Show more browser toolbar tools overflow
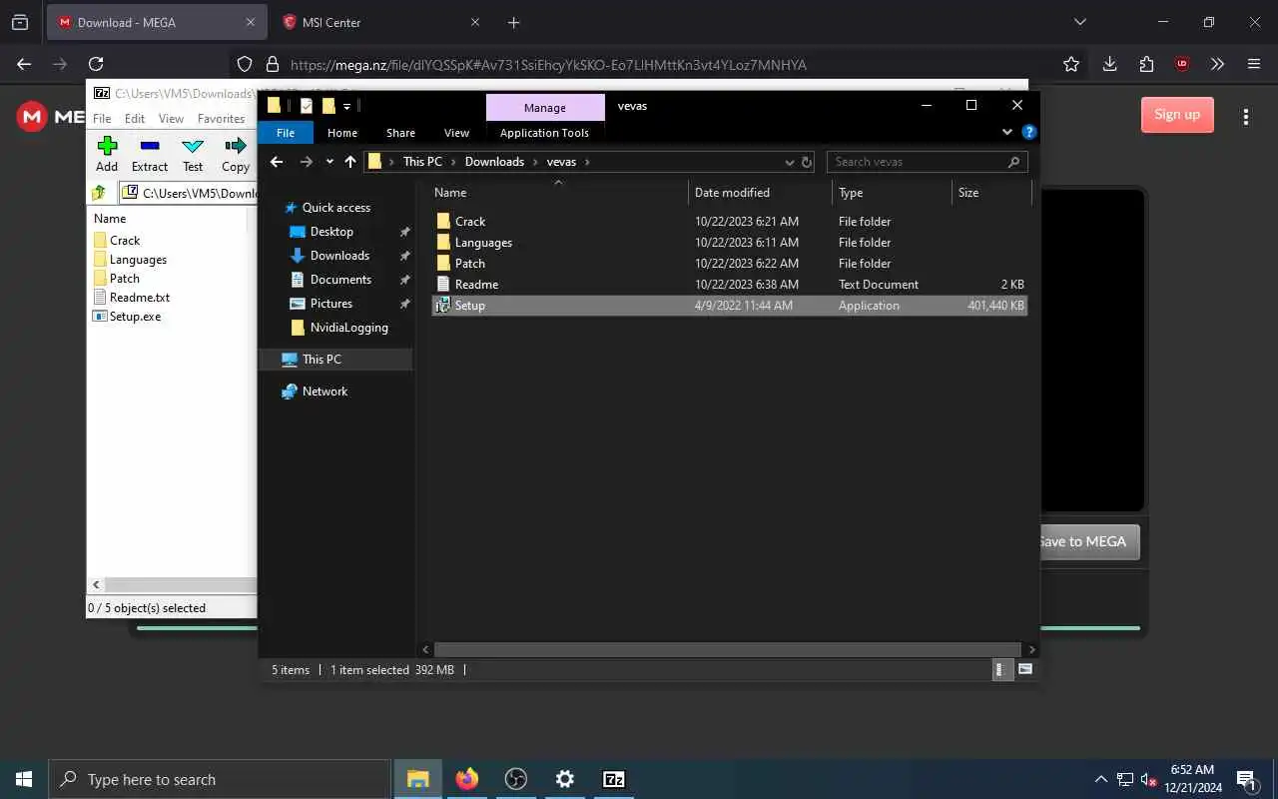The width and height of the screenshot is (1278, 799). (x=1217, y=64)
